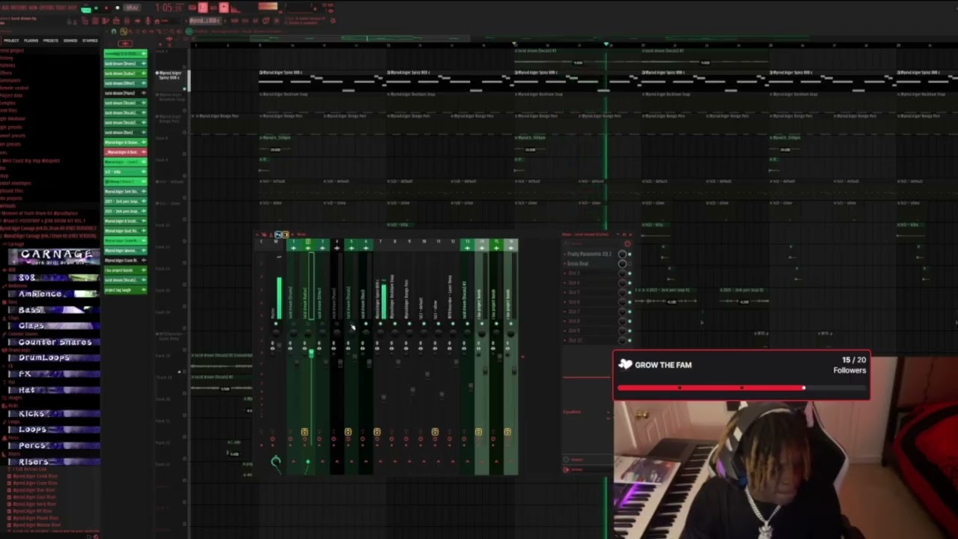Switch the green pattern/song mode button

point(86,10)
